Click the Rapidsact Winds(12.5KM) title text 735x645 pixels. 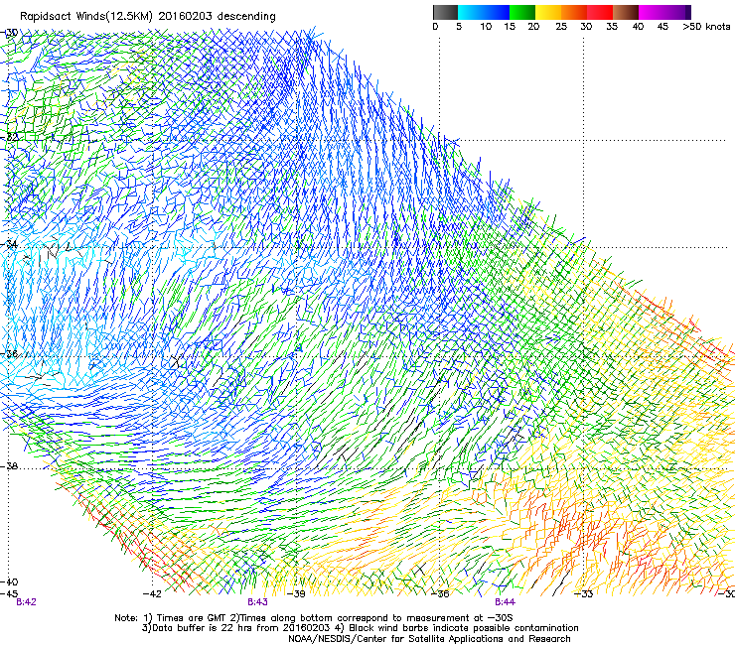pos(148,16)
